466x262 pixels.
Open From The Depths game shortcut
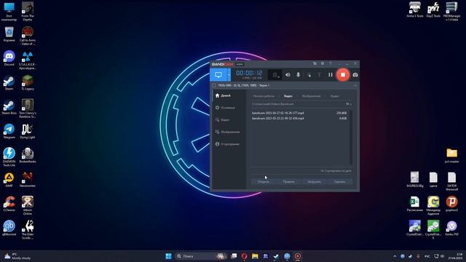pyautogui.click(x=28, y=12)
